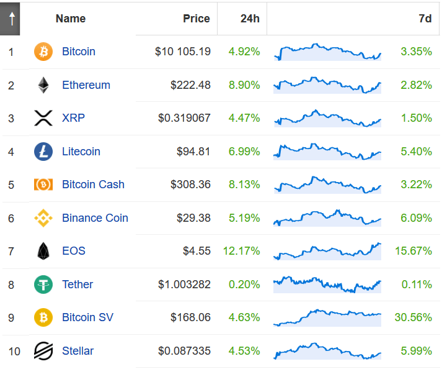
Task: Sort table by Price column header
Action: tap(197, 19)
